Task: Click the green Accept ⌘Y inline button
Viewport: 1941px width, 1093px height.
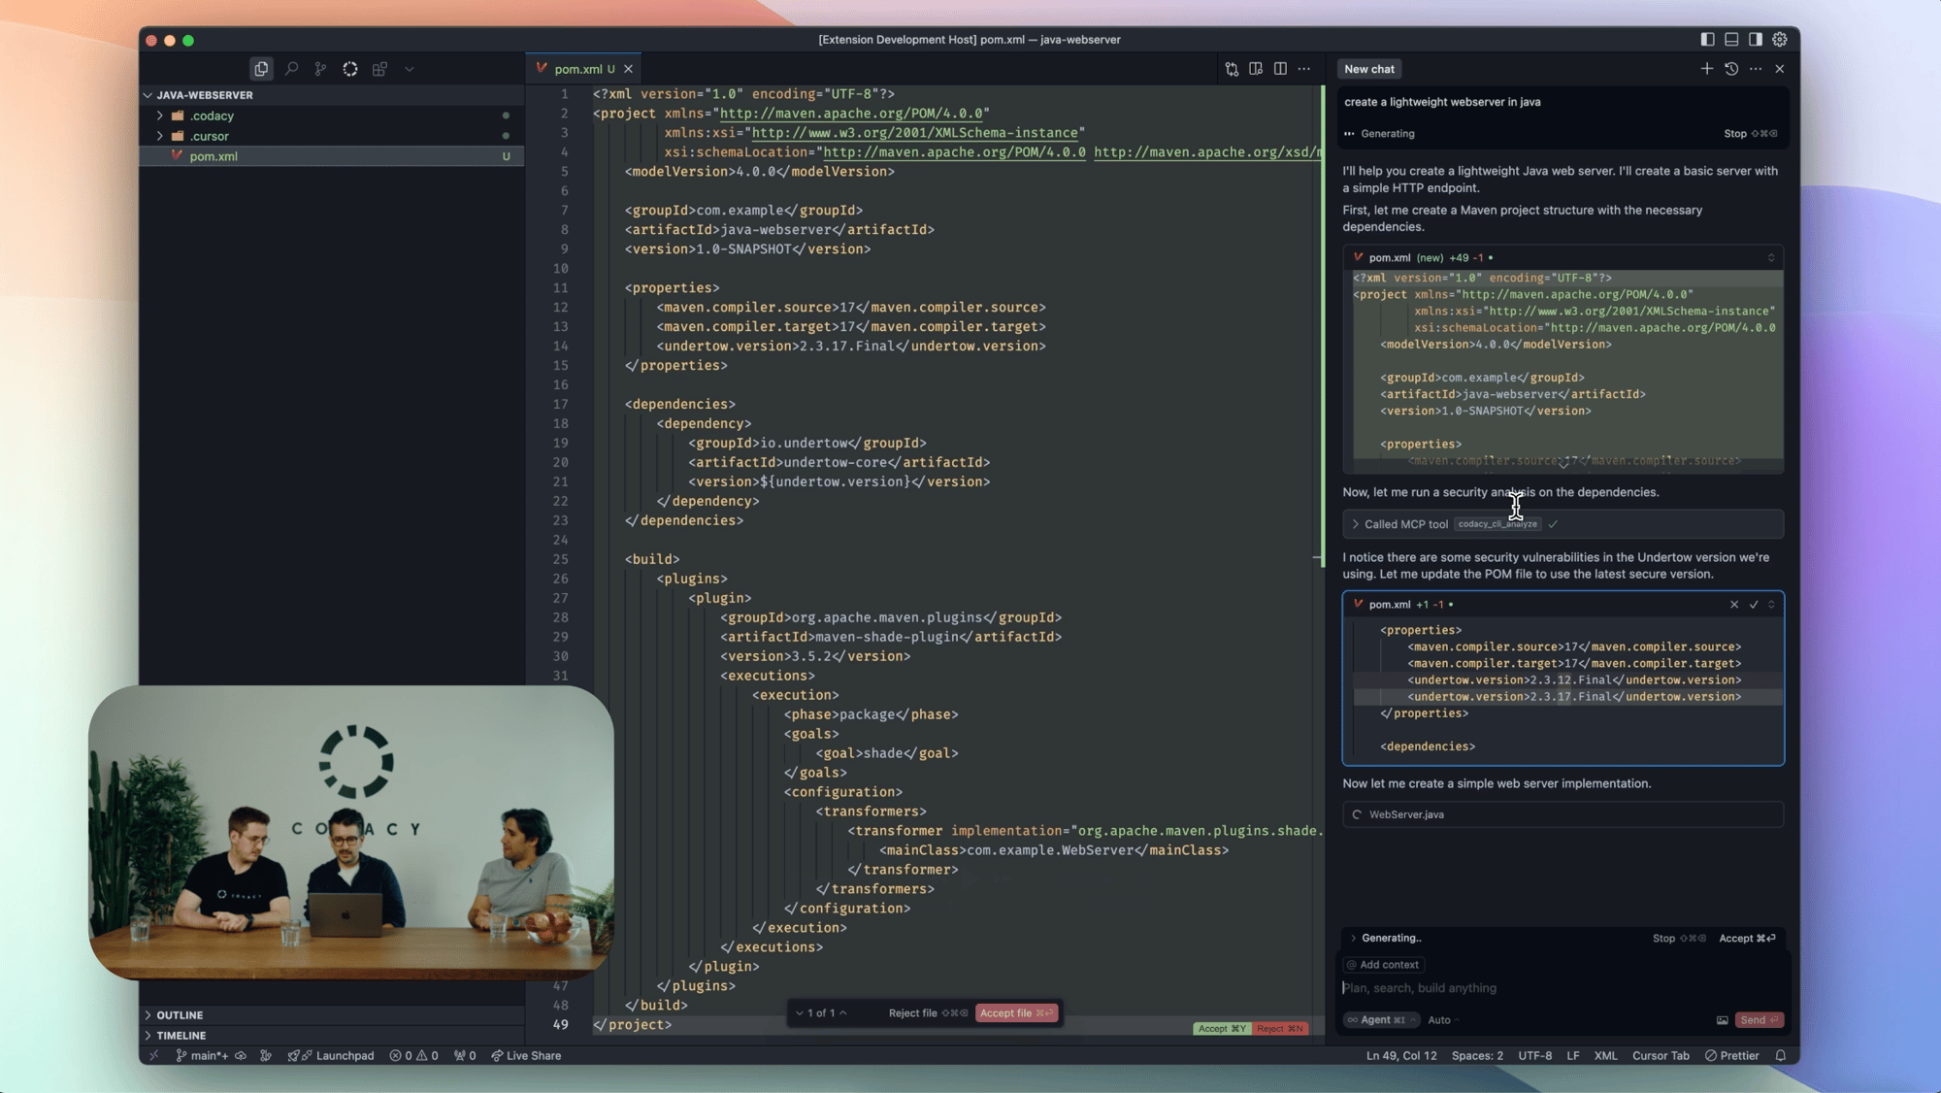Action: click(x=1221, y=1029)
